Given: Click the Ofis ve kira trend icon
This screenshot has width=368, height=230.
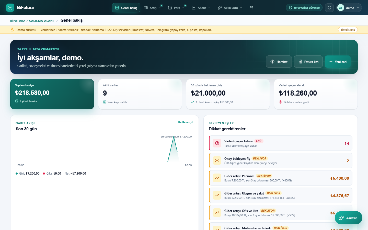Looking at the screenshot, I should pos(217,213).
